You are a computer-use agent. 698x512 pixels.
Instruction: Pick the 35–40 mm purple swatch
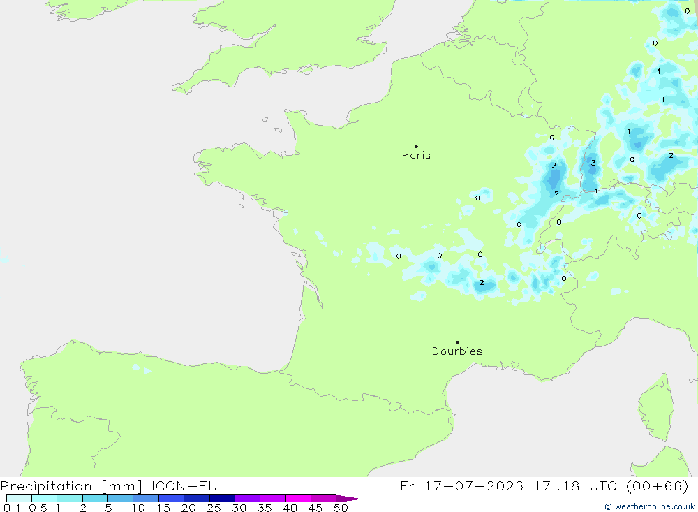click(273, 498)
